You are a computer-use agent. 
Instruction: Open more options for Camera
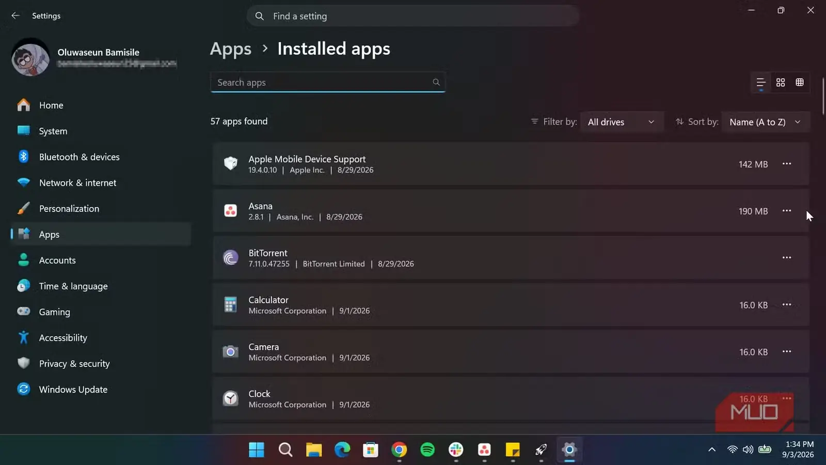point(787,352)
